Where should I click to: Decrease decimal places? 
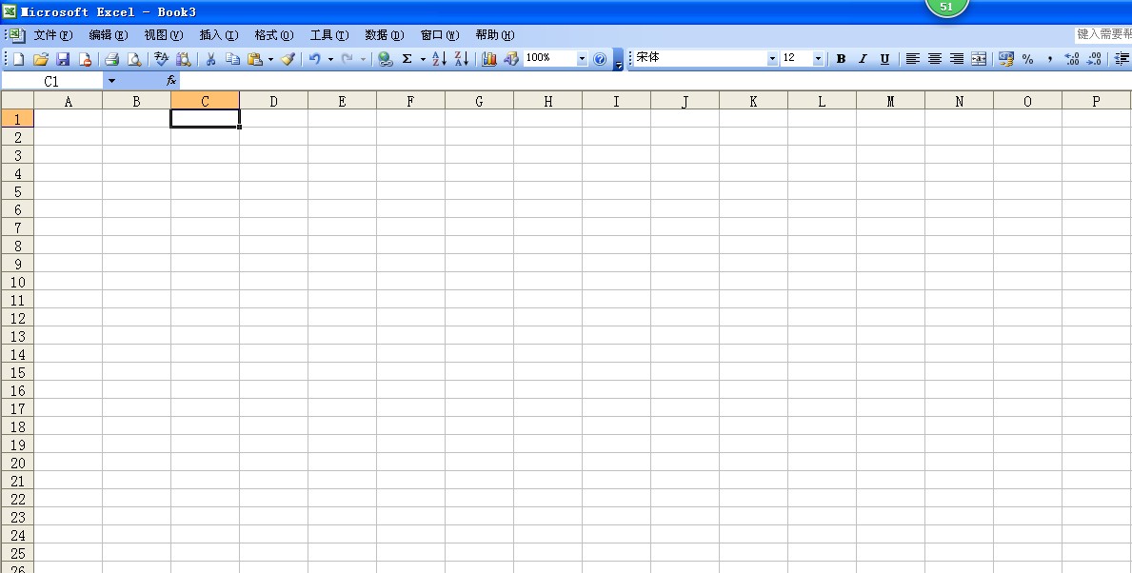point(1095,59)
